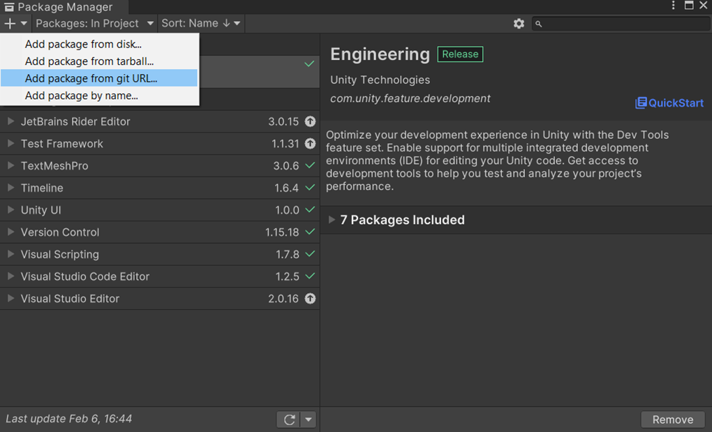Open the Packages: In Project dropdown
The height and width of the screenshot is (432, 712).
(94, 23)
